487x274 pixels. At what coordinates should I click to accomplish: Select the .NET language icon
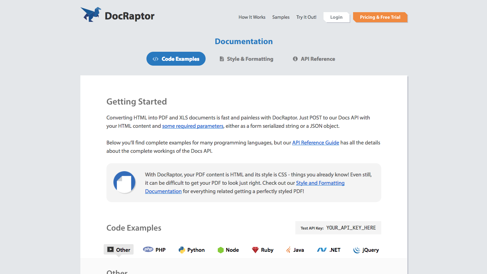pos(322,249)
